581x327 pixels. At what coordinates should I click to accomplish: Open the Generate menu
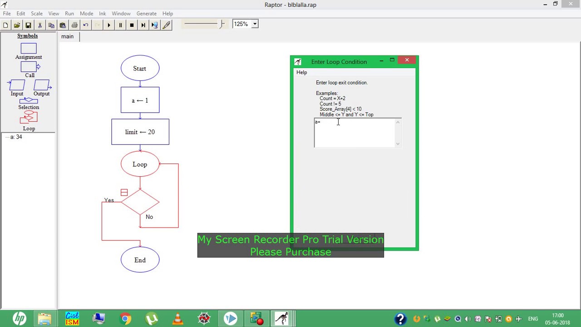click(x=147, y=14)
